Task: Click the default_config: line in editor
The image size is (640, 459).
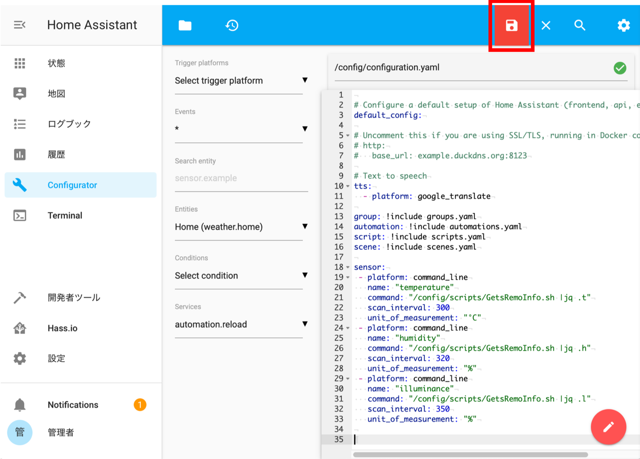Action: pos(388,115)
